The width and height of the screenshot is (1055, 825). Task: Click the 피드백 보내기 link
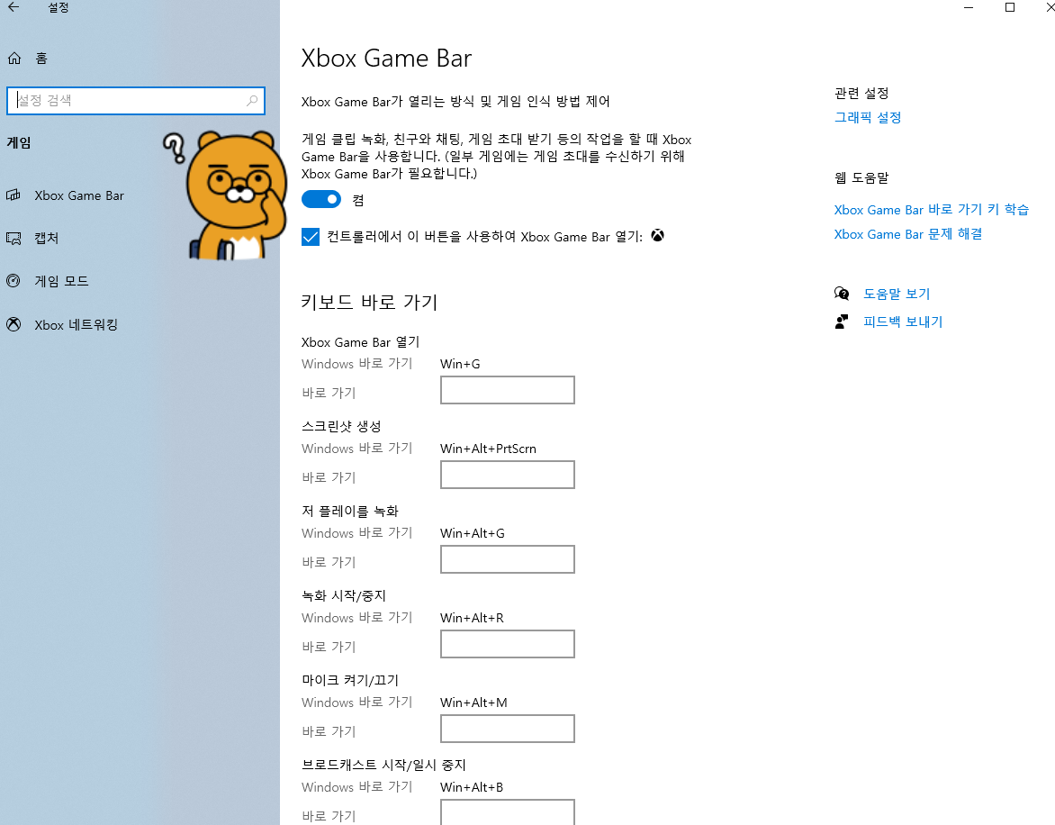tap(903, 322)
